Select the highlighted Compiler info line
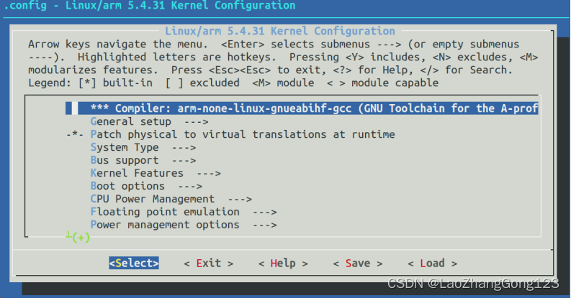 (302, 108)
